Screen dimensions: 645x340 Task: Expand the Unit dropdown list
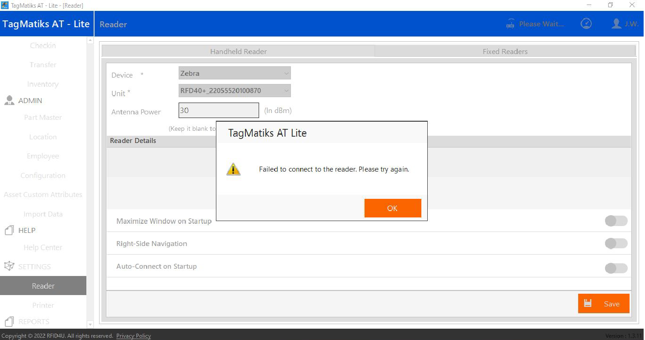coord(235,91)
